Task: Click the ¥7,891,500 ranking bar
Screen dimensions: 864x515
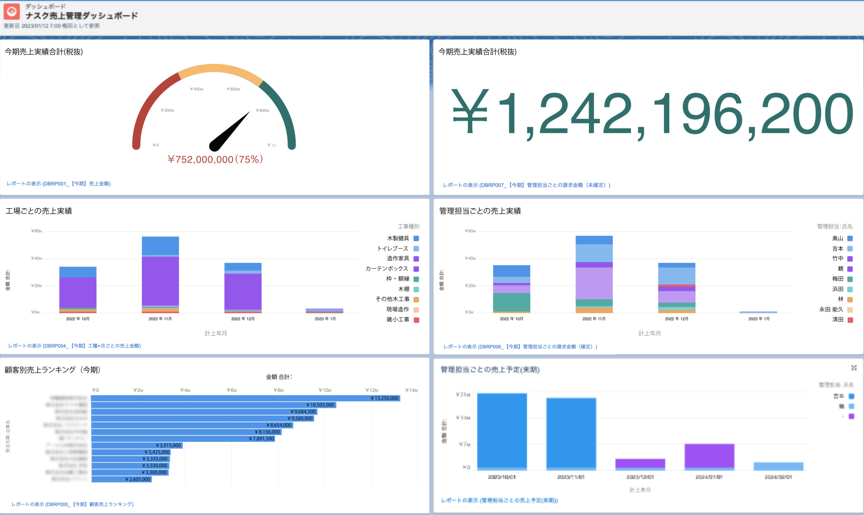Action: click(183, 439)
